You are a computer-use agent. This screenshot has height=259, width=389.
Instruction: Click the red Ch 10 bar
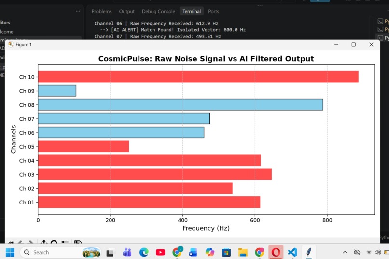198,77
